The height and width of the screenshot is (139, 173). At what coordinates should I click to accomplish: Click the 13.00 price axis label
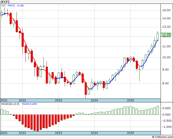(166, 27)
